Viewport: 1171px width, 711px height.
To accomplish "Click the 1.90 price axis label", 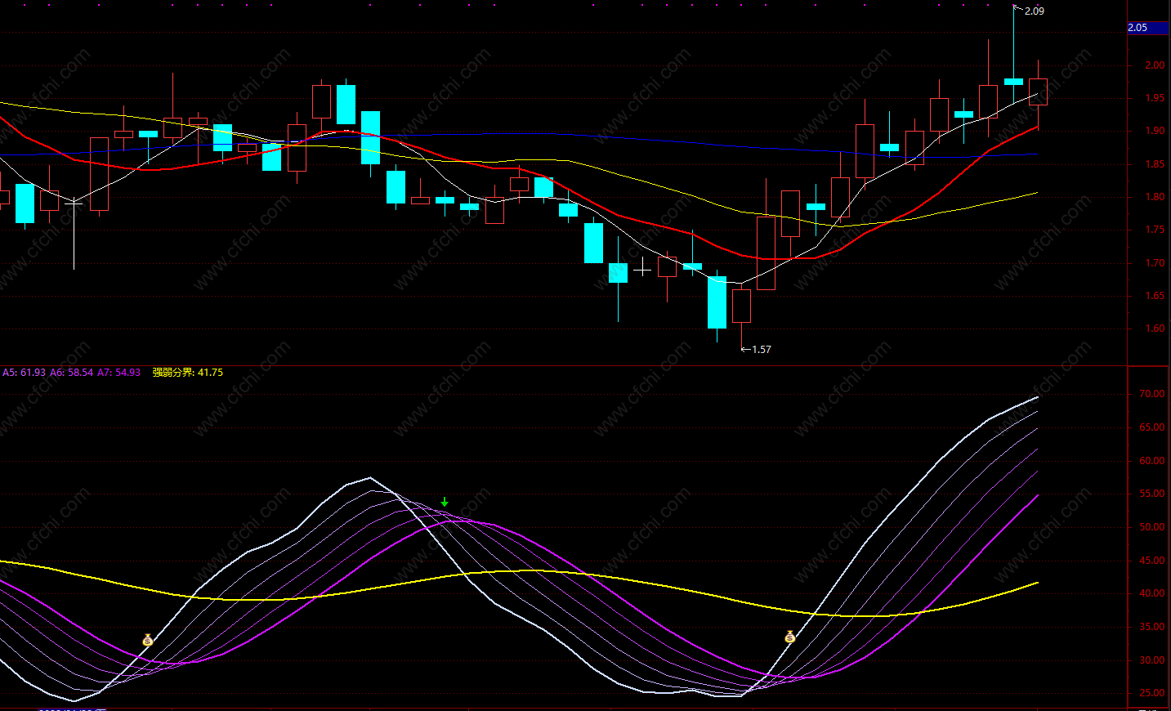I will tap(1155, 131).
